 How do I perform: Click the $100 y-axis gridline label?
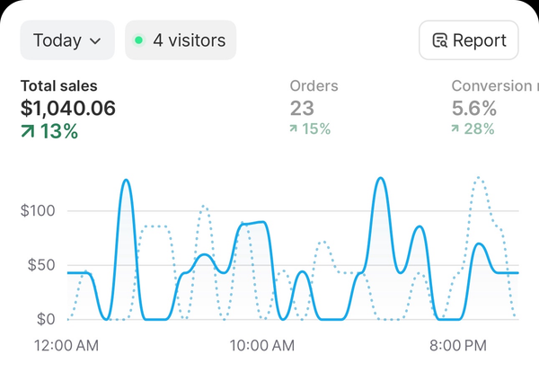(x=38, y=211)
